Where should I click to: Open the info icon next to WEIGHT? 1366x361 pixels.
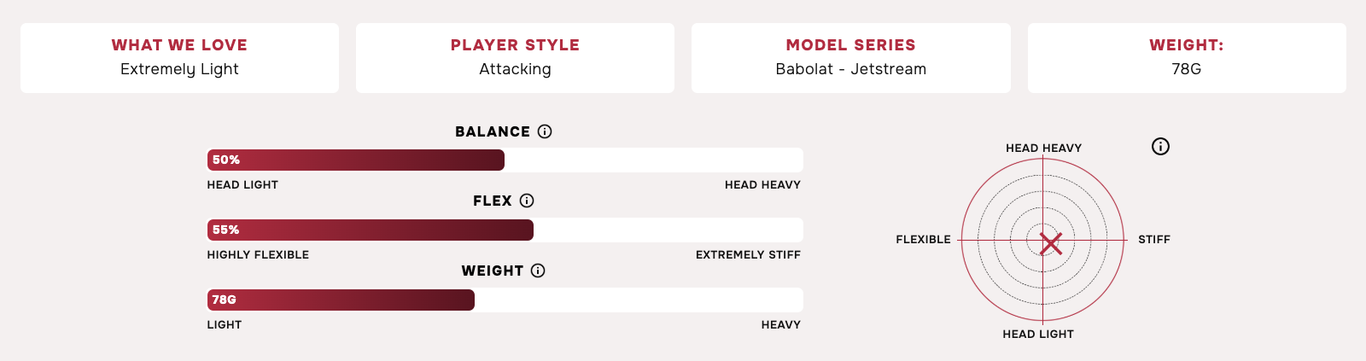(x=538, y=271)
